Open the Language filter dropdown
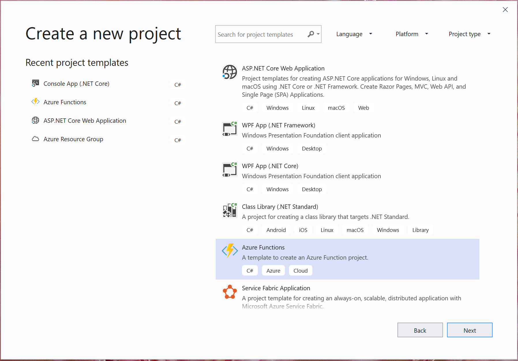Viewport: 518px width, 361px height. point(354,34)
